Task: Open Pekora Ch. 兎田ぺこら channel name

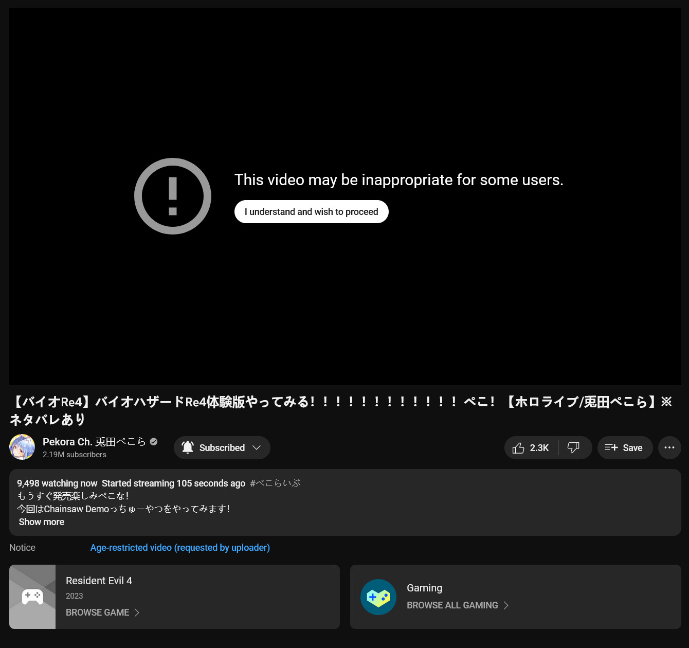Action: click(94, 442)
